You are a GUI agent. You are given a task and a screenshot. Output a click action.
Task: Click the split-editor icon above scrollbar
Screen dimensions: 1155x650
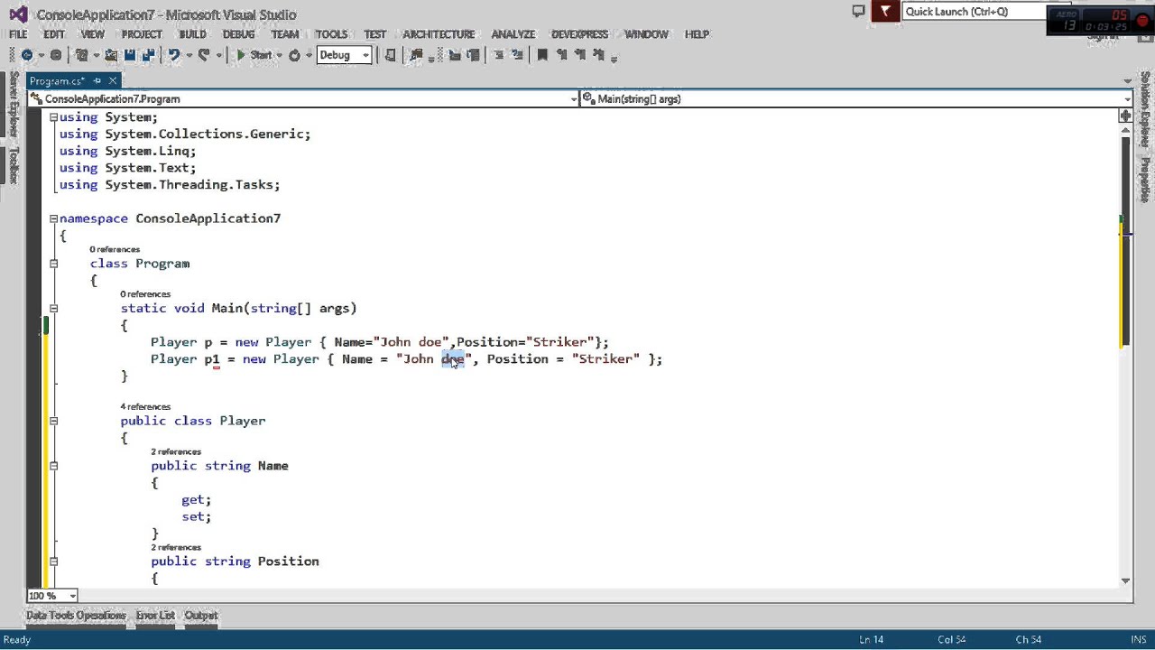click(1125, 116)
